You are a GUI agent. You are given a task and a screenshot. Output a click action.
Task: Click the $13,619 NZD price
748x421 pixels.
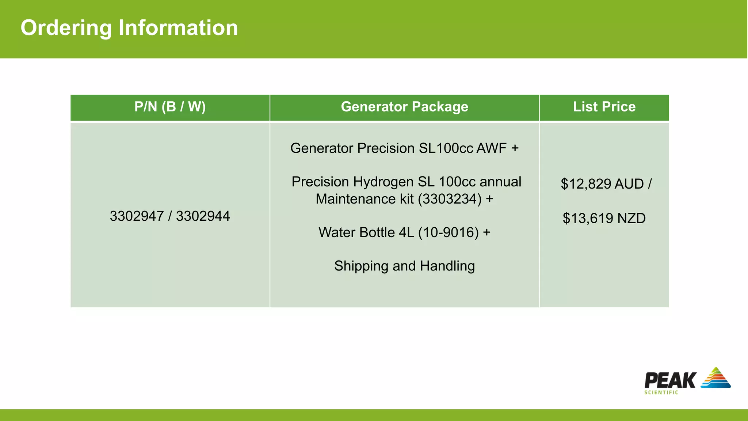click(604, 218)
